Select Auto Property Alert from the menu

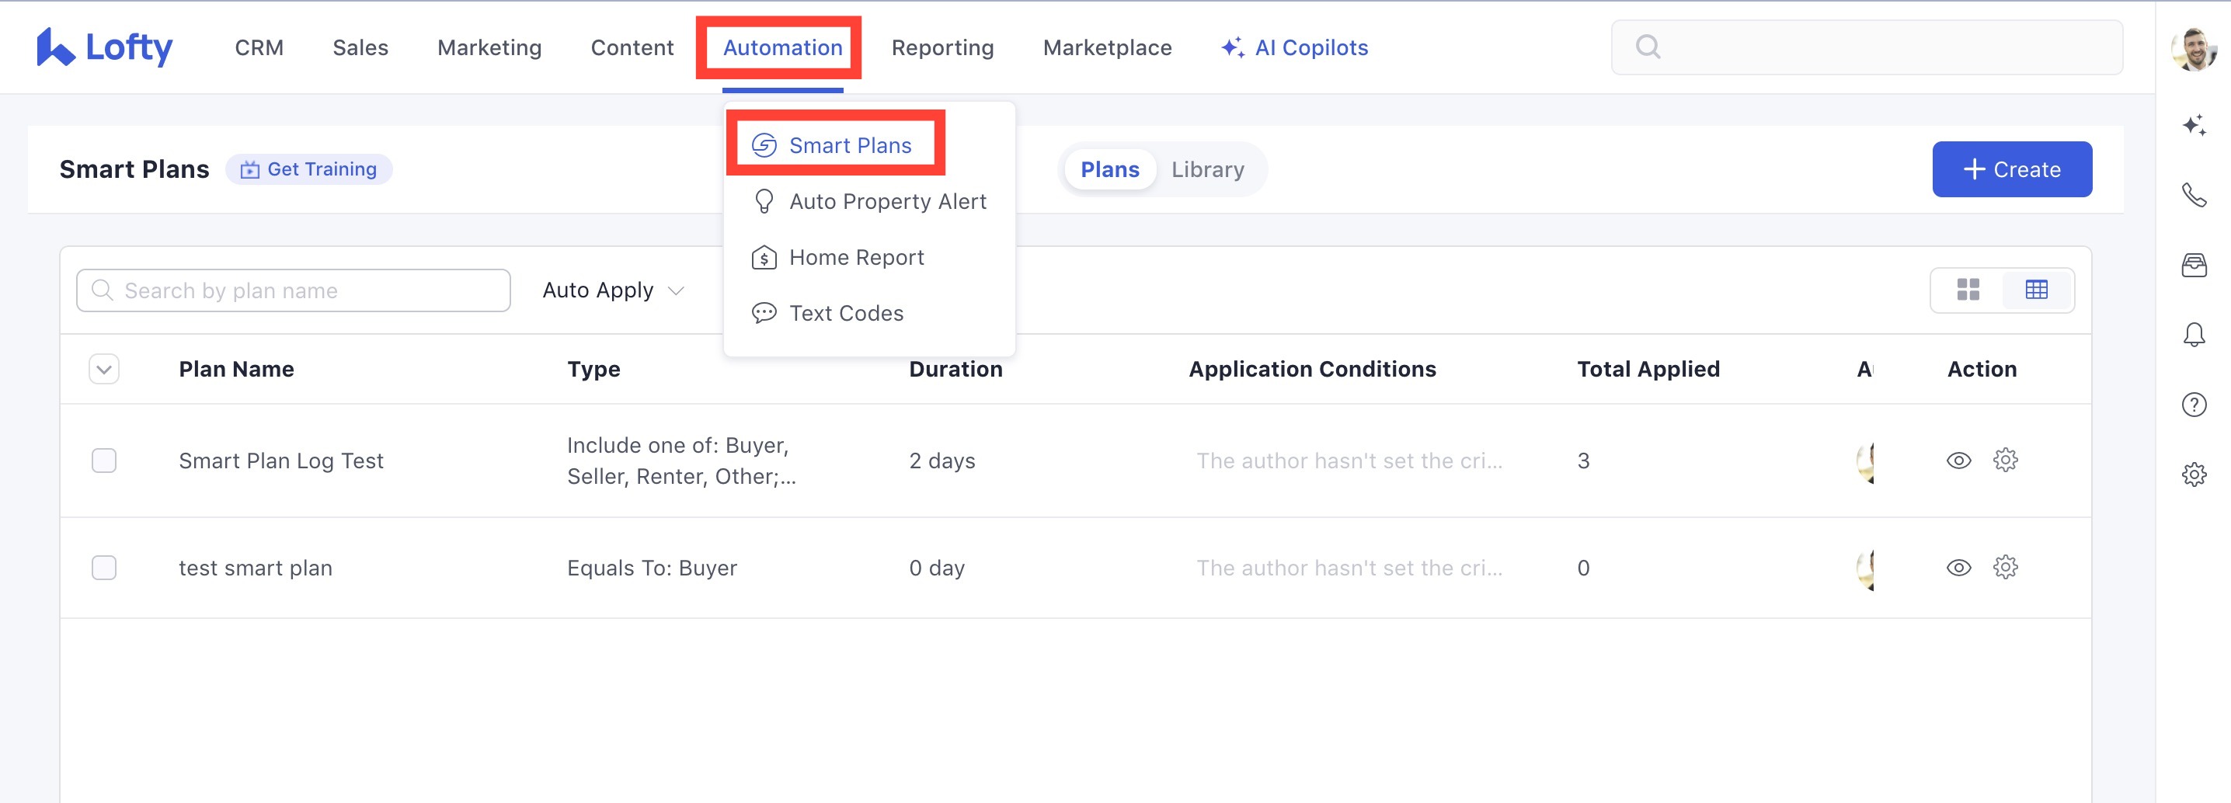click(887, 201)
